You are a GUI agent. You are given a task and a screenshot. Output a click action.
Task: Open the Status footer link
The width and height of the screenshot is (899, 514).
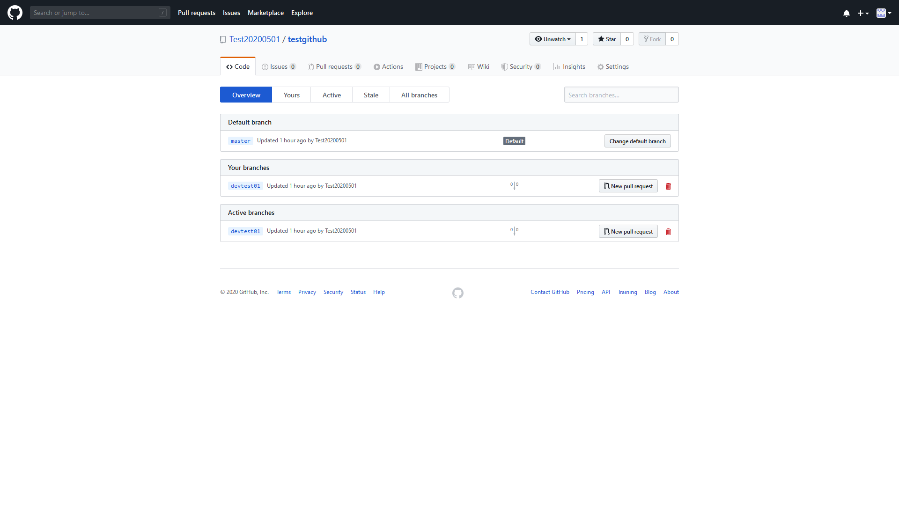pos(358,292)
